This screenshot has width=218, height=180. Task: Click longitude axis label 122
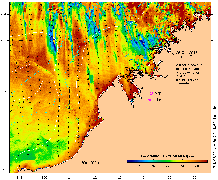(94, 177)
